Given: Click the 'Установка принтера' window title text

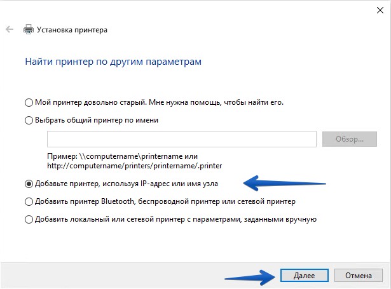Looking at the screenshot, I should click(72, 30).
